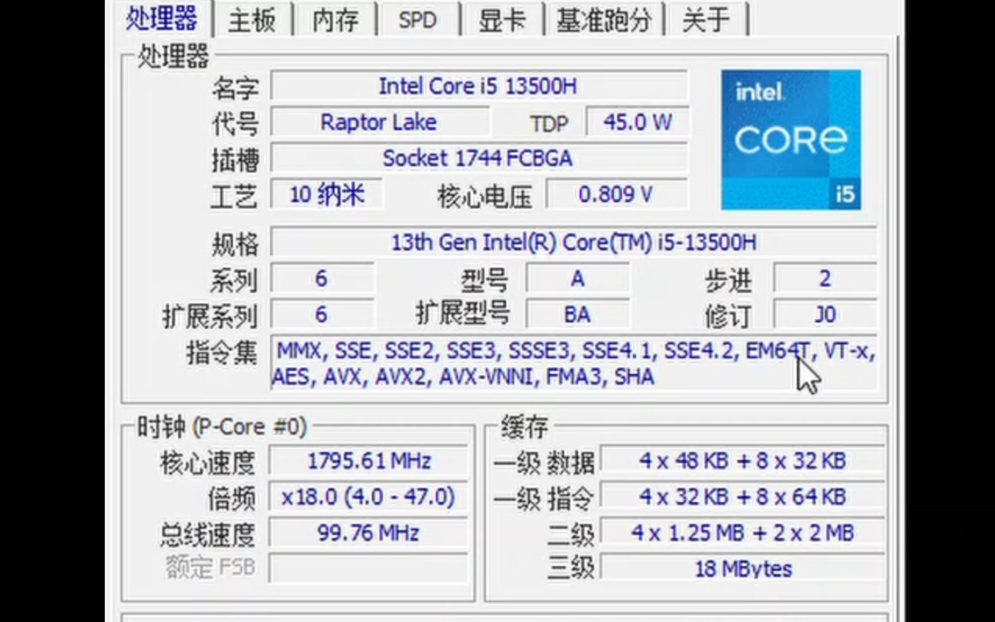Click the Socket 1744 FCBGA field
This screenshot has height=622, width=995.
point(478,158)
